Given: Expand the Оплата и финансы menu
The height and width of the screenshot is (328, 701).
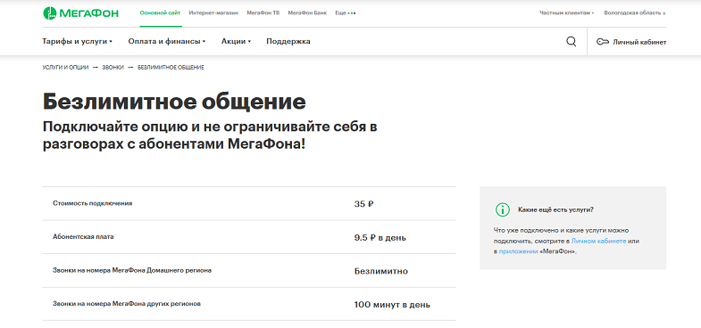Looking at the screenshot, I should click(x=166, y=42).
